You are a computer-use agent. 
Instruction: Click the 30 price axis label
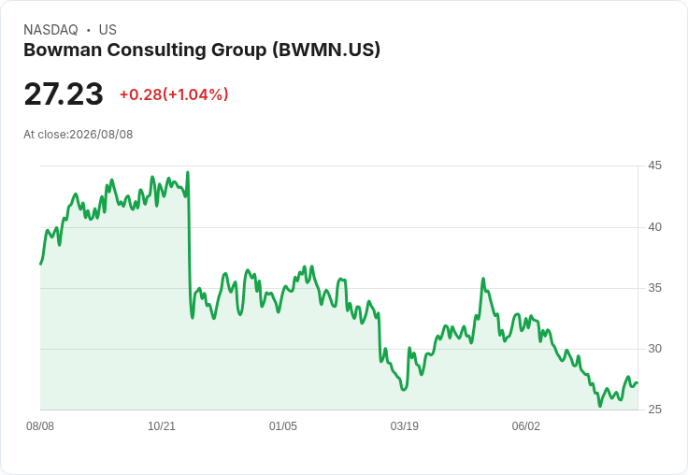654,349
